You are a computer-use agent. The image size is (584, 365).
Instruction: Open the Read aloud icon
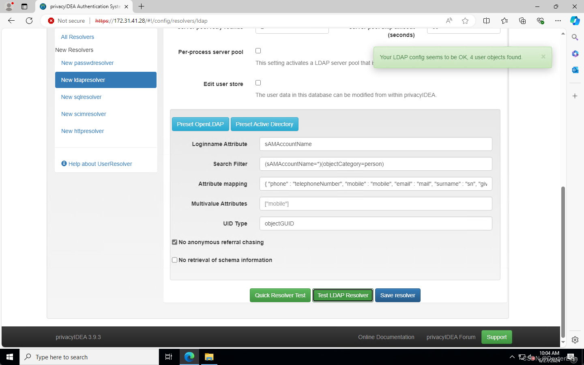(x=449, y=21)
